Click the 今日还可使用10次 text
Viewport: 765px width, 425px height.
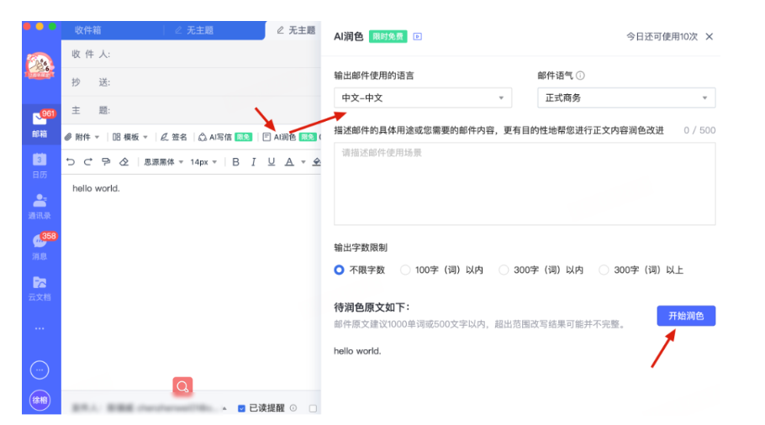[662, 37]
